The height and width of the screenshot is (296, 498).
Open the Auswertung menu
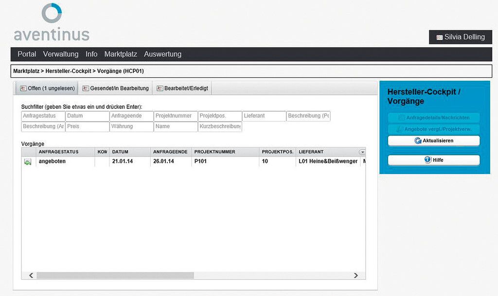[162, 54]
